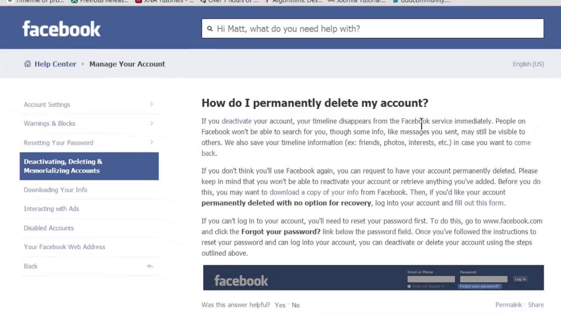Open the Interacting with Ads section
561x316 pixels.
[x=51, y=209]
